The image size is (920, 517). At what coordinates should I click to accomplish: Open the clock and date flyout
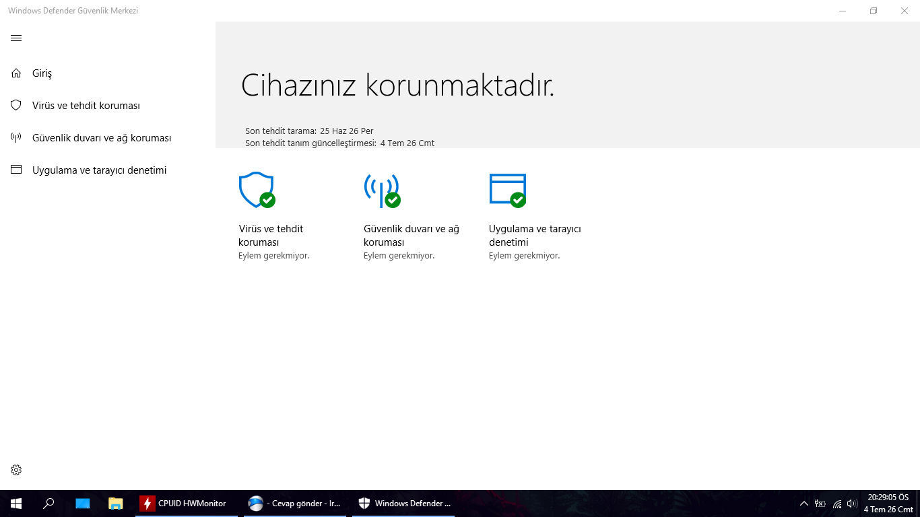point(888,504)
